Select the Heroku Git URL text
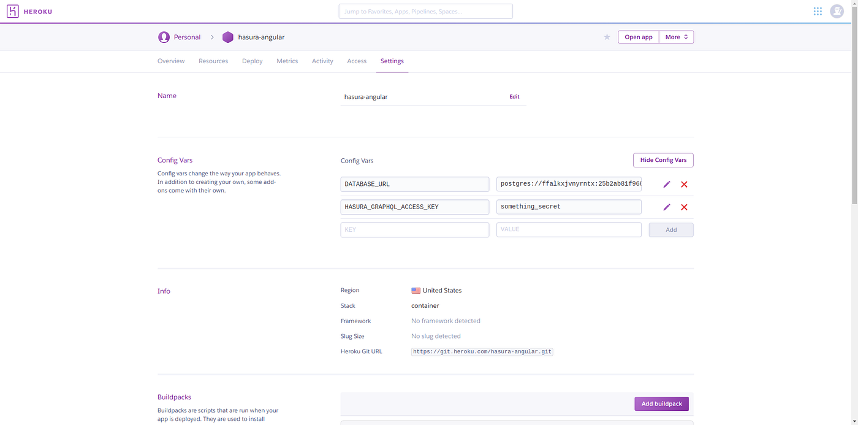 pos(482,351)
